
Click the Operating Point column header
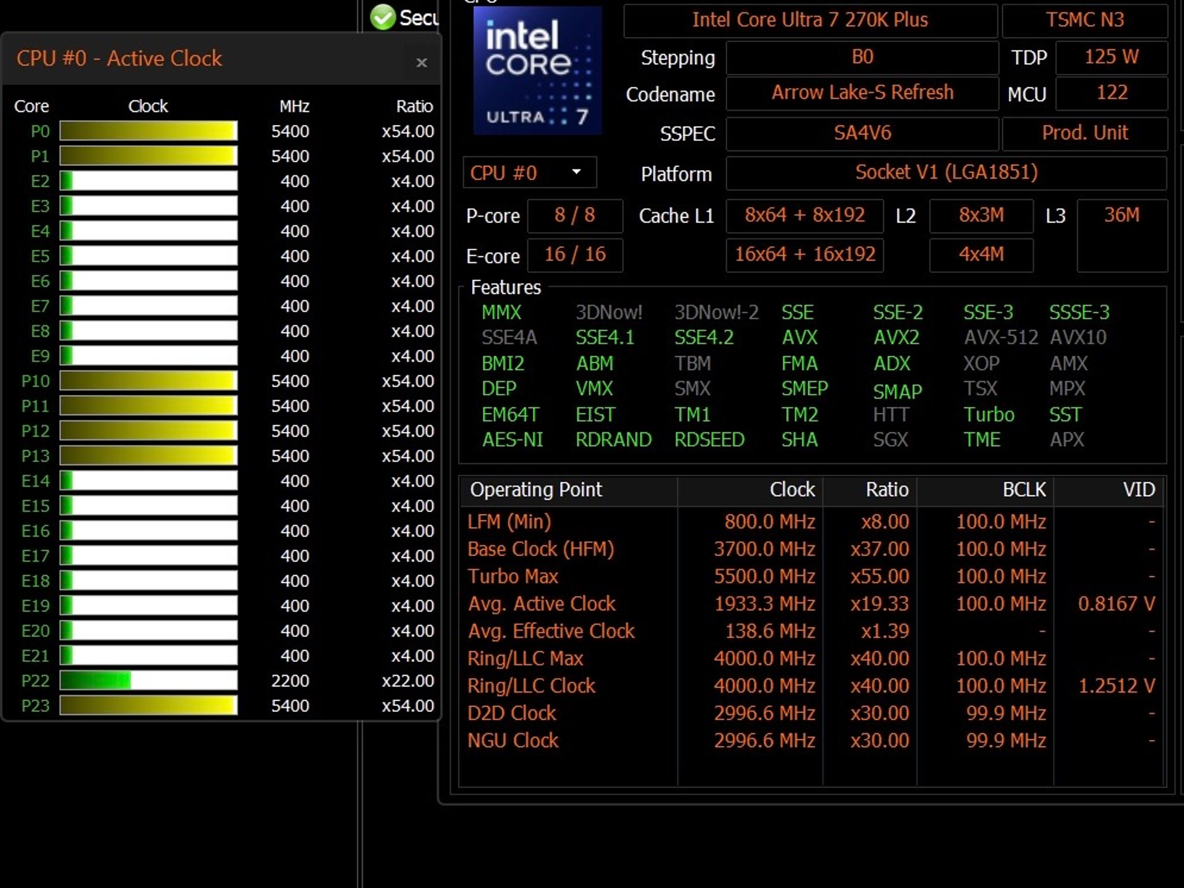click(568, 490)
